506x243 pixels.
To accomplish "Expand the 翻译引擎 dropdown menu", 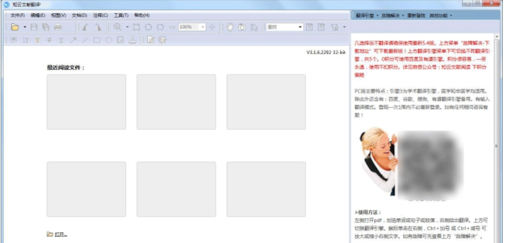I will point(367,16).
